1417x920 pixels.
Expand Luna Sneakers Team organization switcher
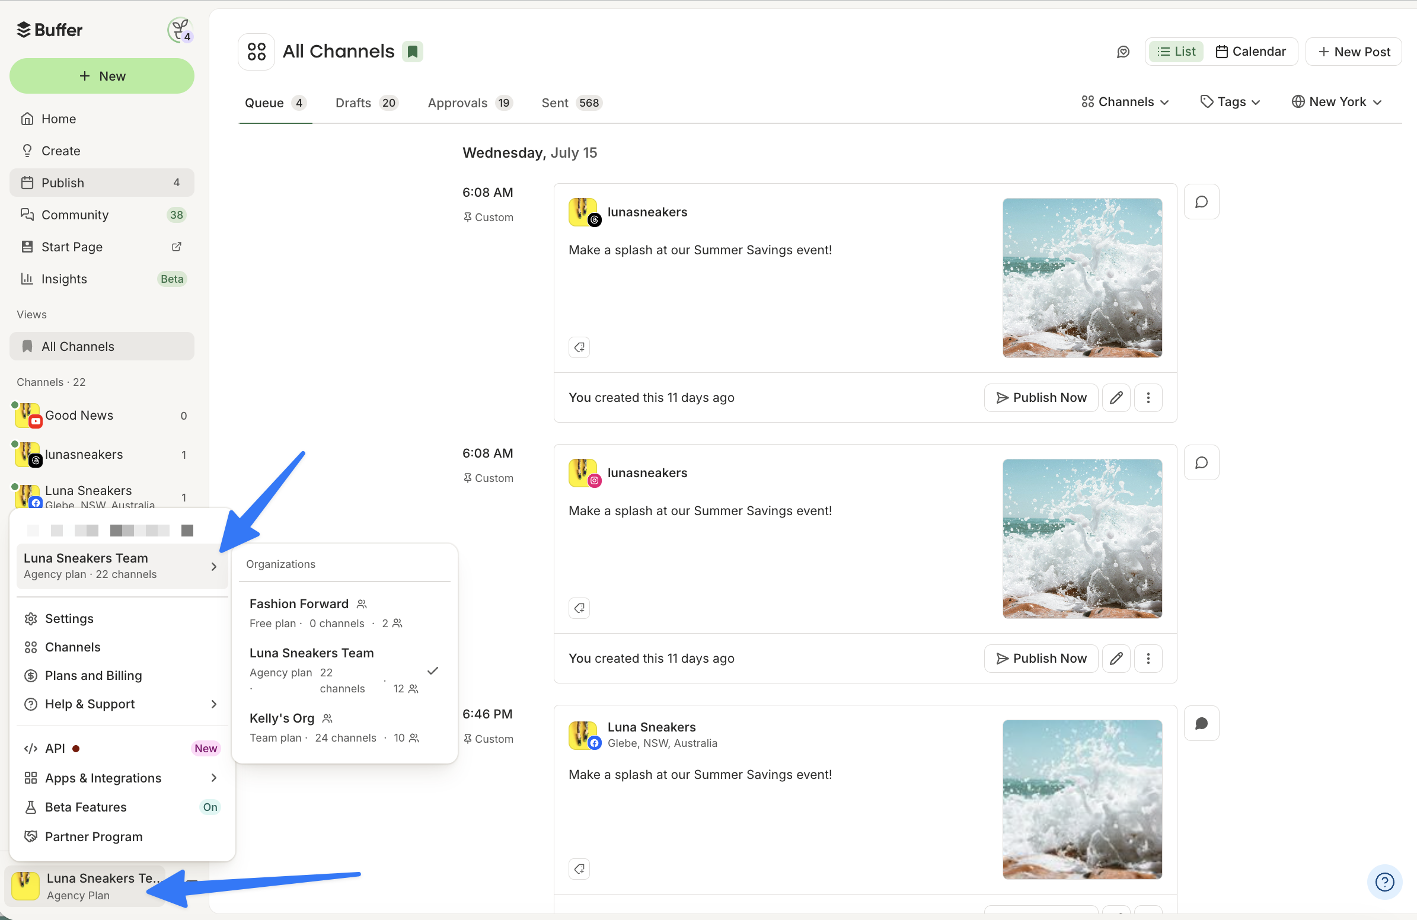point(122,566)
